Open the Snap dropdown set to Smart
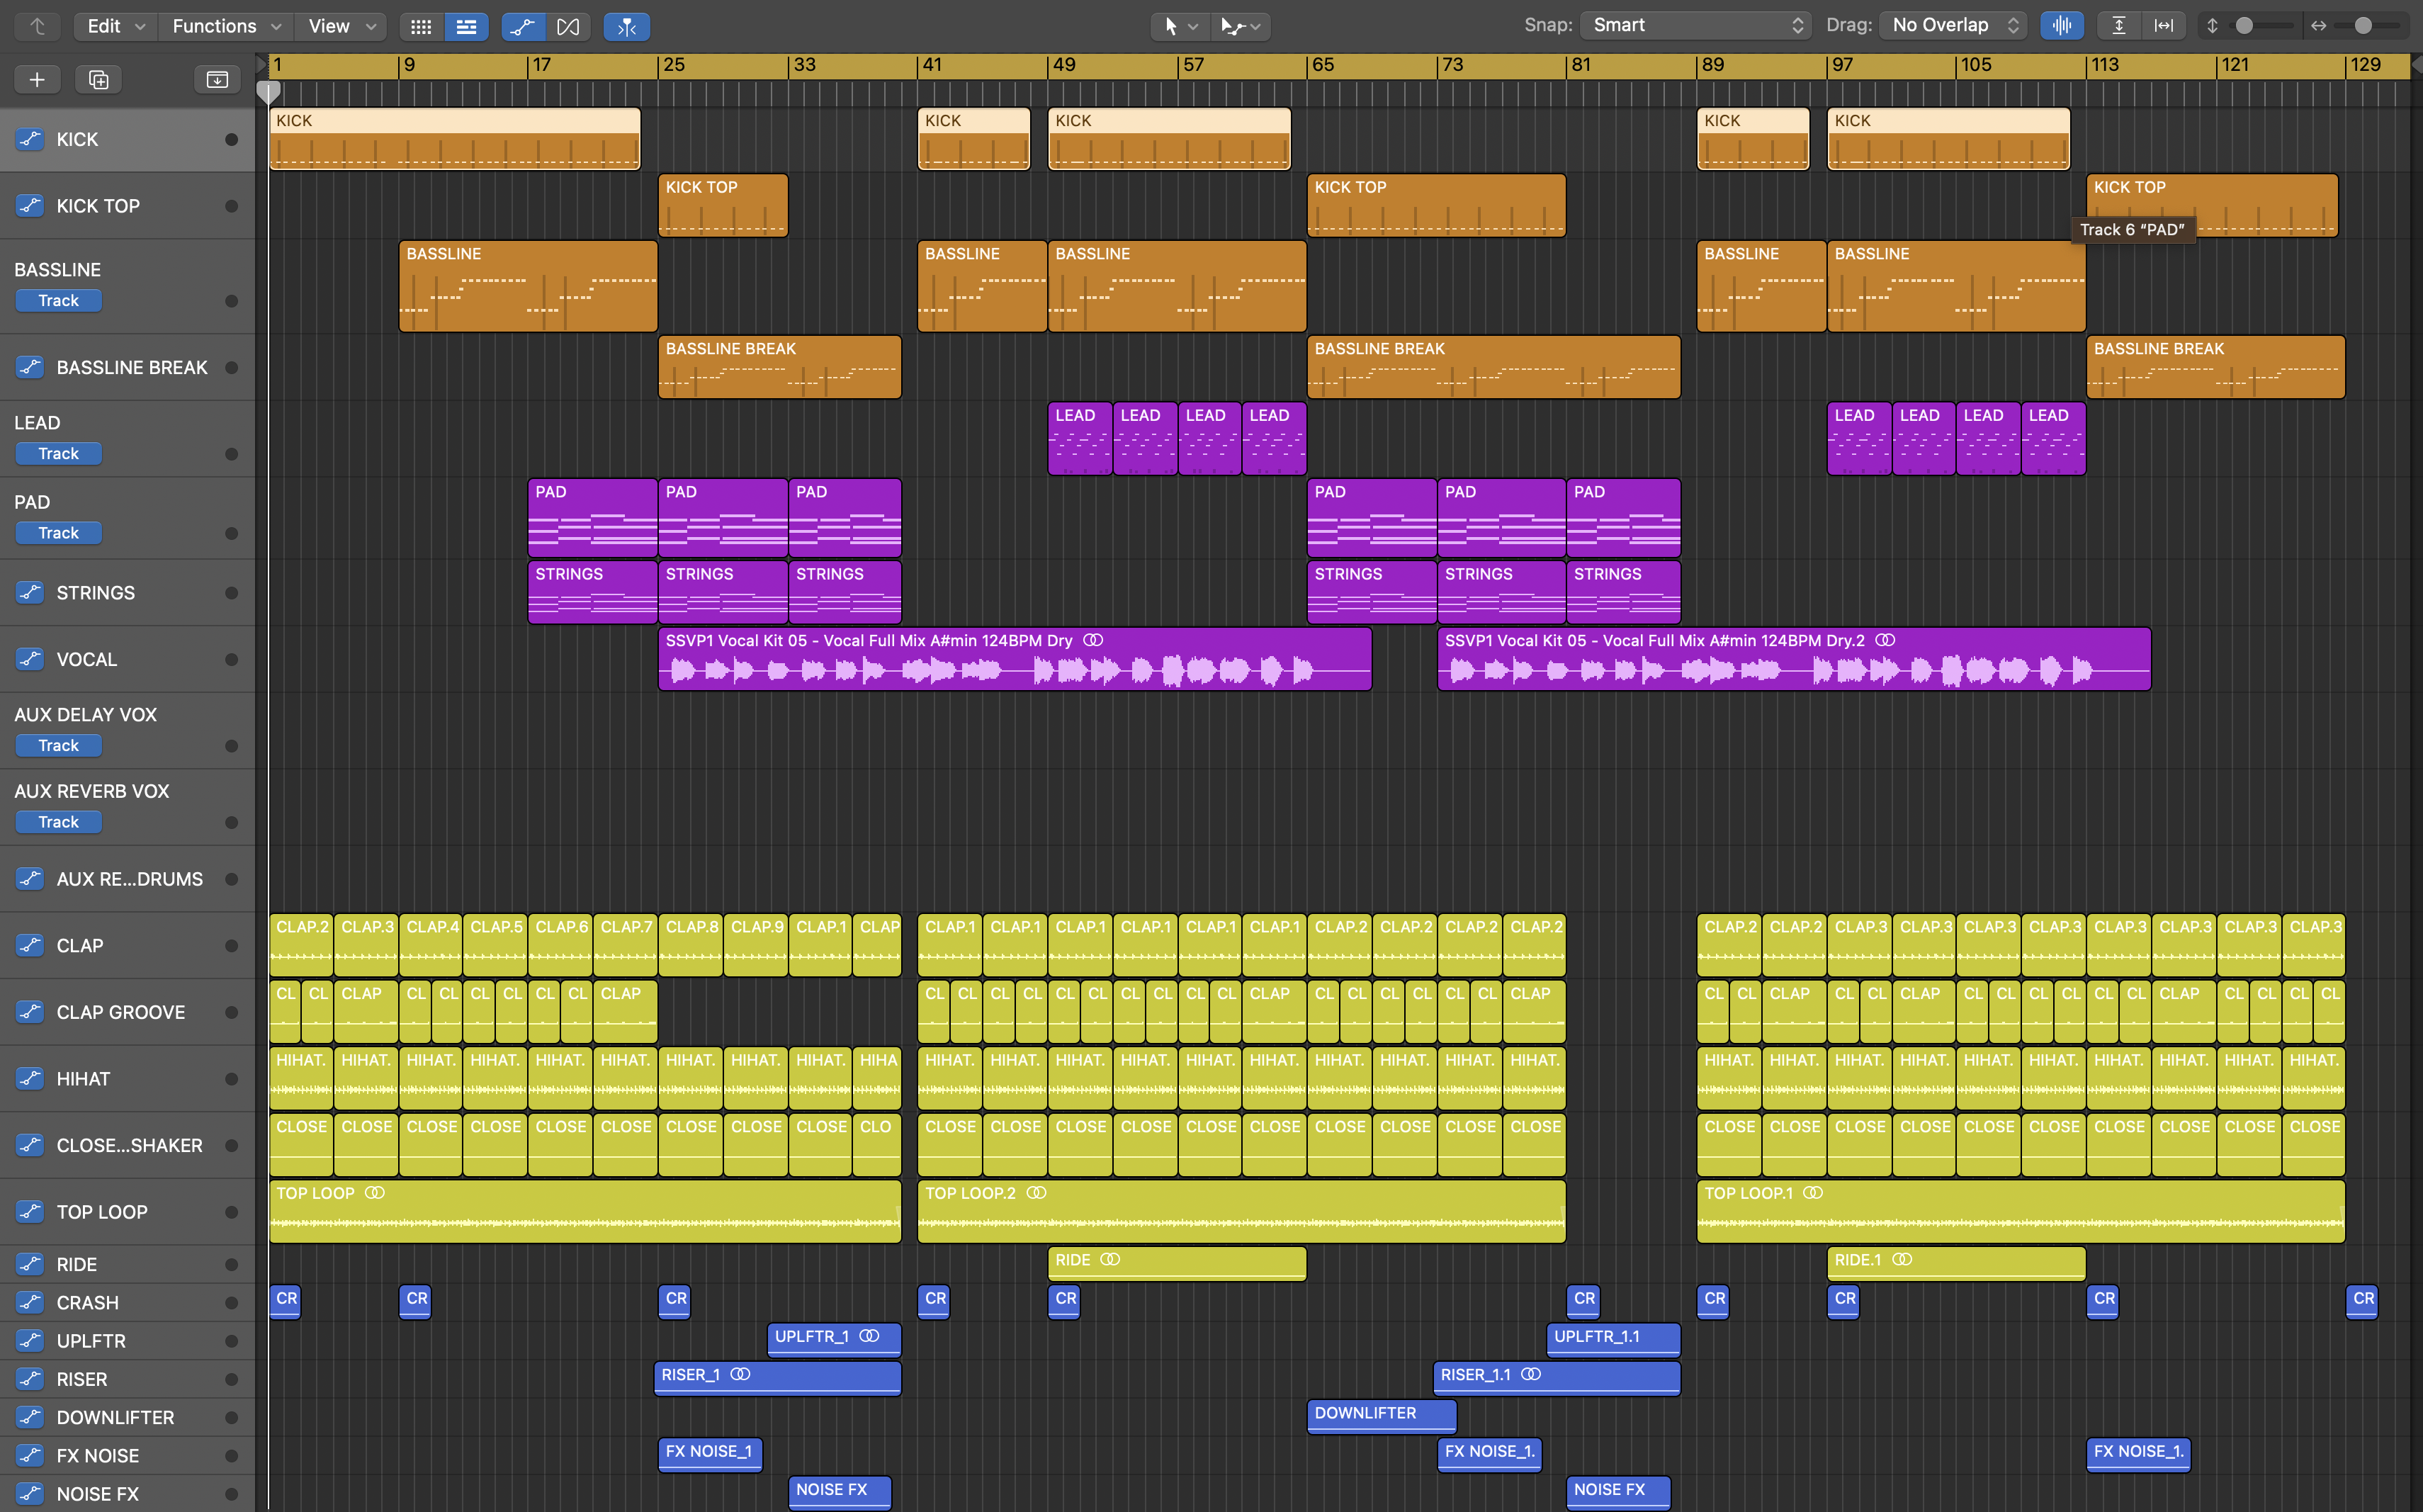 [1698, 26]
